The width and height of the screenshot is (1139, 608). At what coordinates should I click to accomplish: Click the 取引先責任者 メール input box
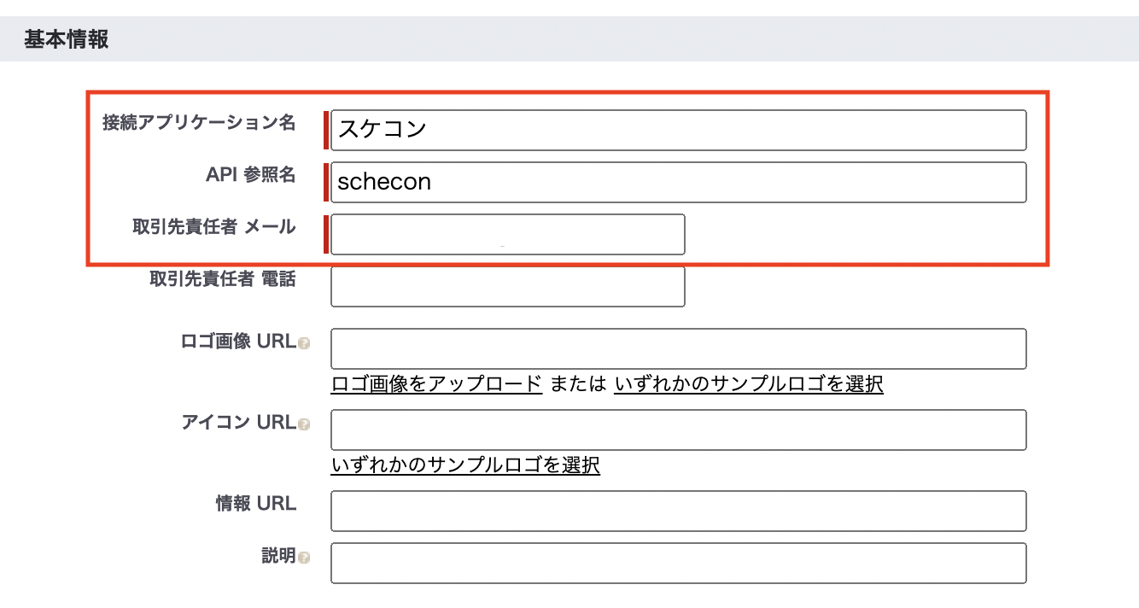[x=507, y=234]
